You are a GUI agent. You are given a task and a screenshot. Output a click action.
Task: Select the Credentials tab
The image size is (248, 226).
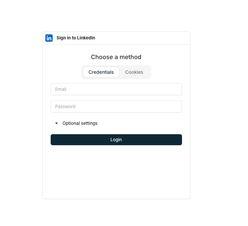click(101, 72)
